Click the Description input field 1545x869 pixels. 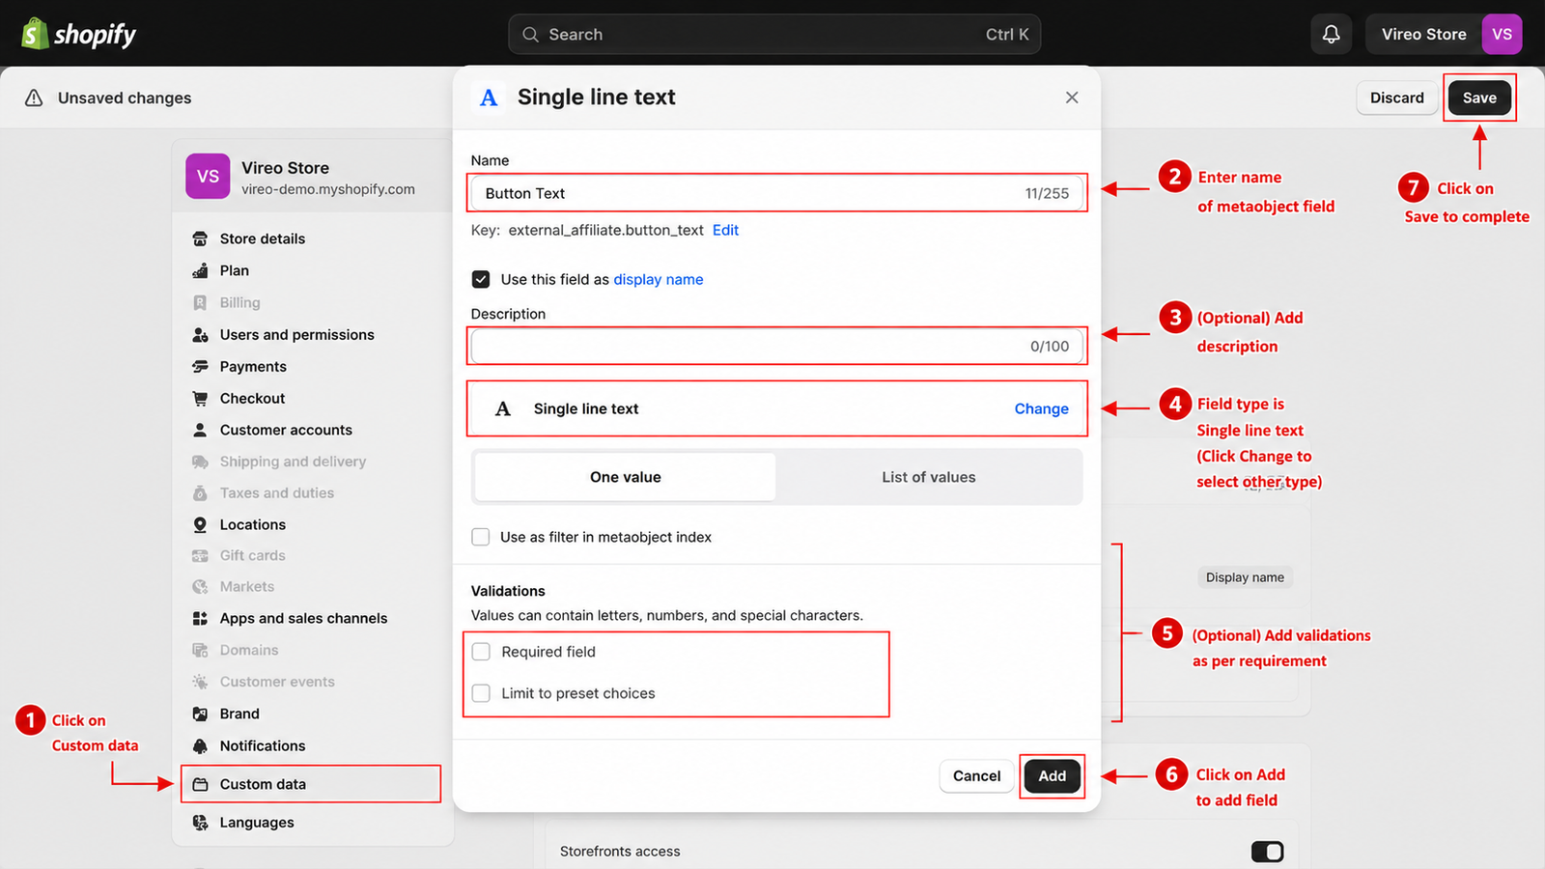(776, 346)
